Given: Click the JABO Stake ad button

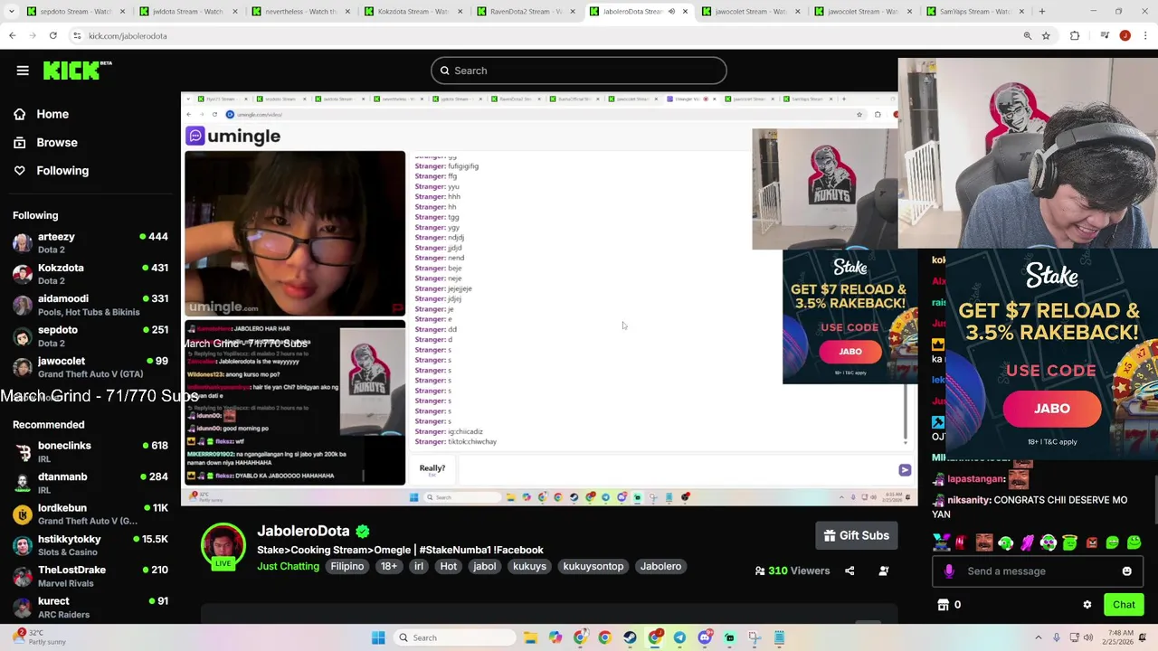Looking at the screenshot, I should (x=1051, y=409).
